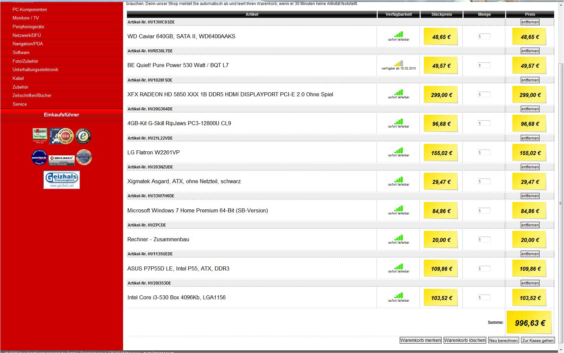The width and height of the screenshot is (564, 353).
Task: Click availability icon for Xigmatek Asgard
Action: [x=399, y=179]
